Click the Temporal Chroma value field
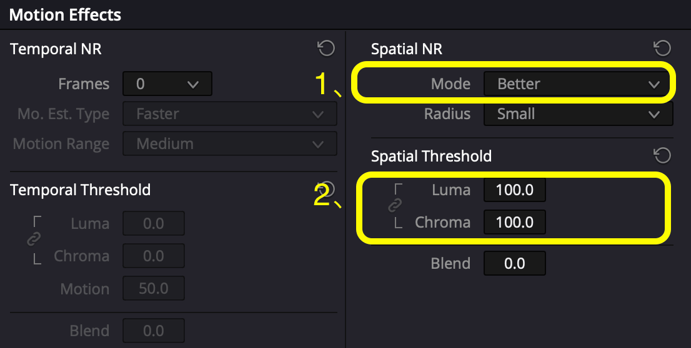This screenshot has height=348, width=691. pyautogui.click(x=153, y=256)
